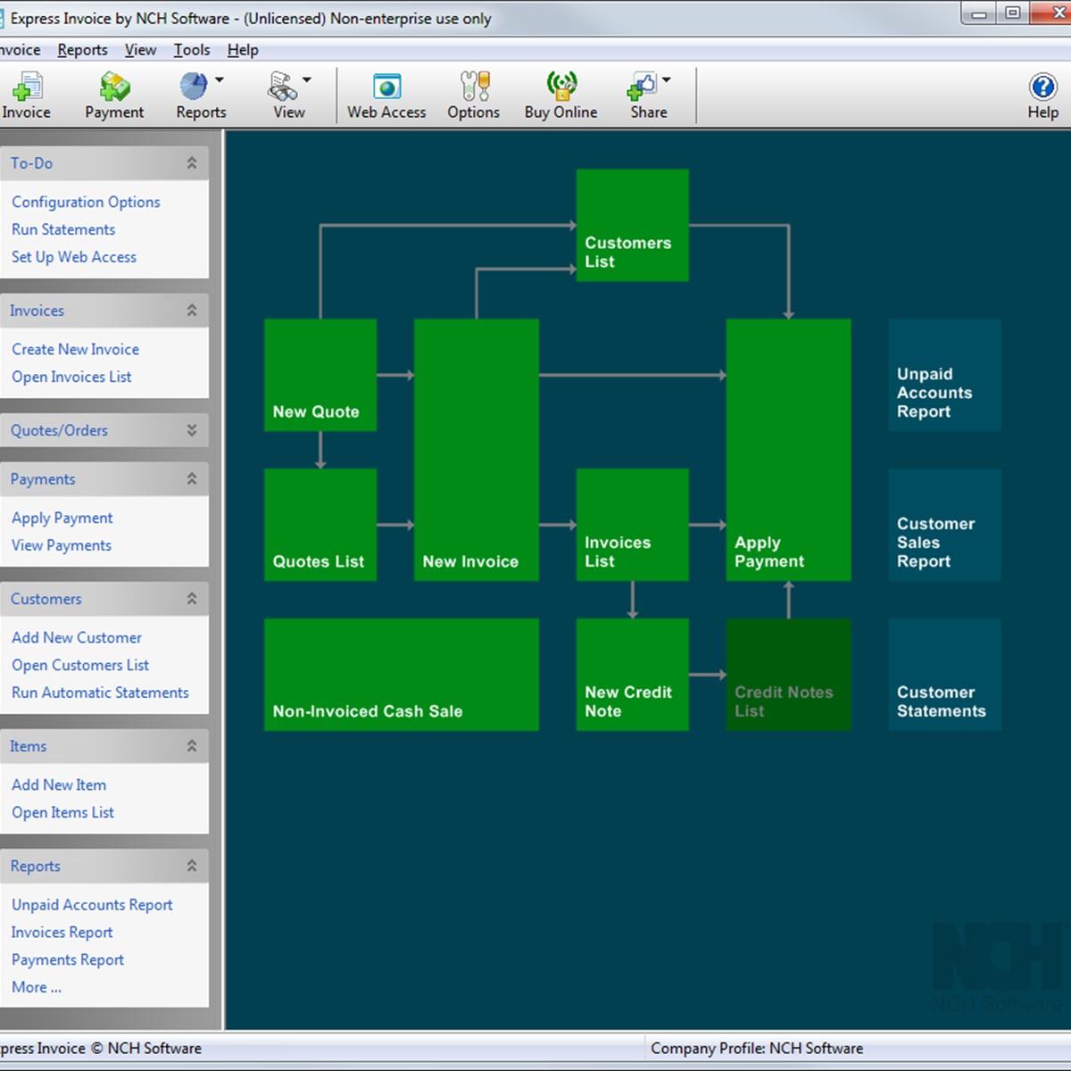
Task: Open the Reports menu
Action: [82, 50]
